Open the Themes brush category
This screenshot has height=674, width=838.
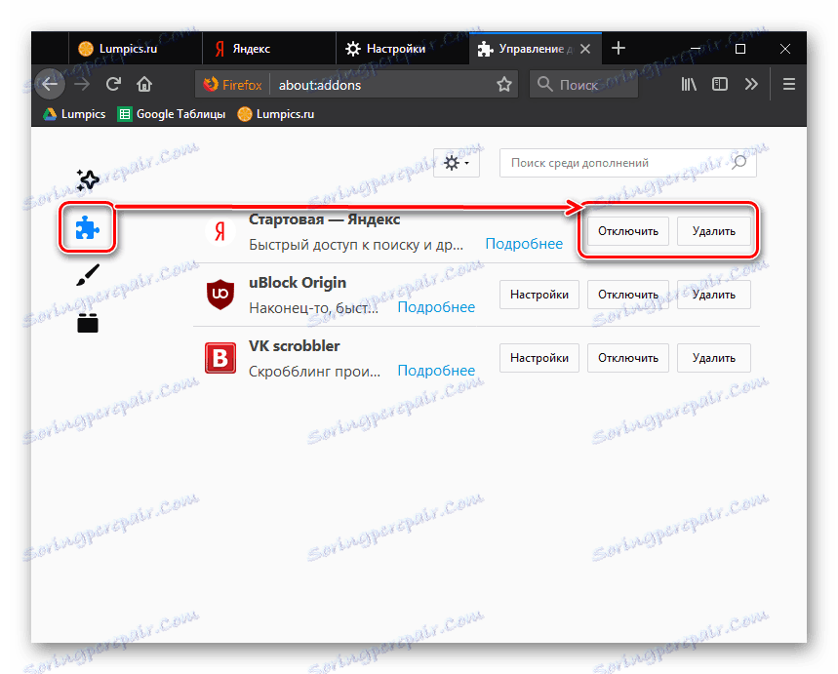click(88, 275)
